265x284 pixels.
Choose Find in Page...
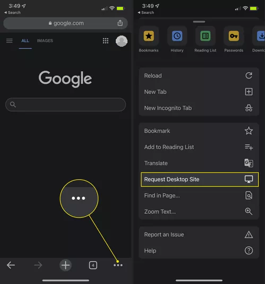tap(199, 195)
